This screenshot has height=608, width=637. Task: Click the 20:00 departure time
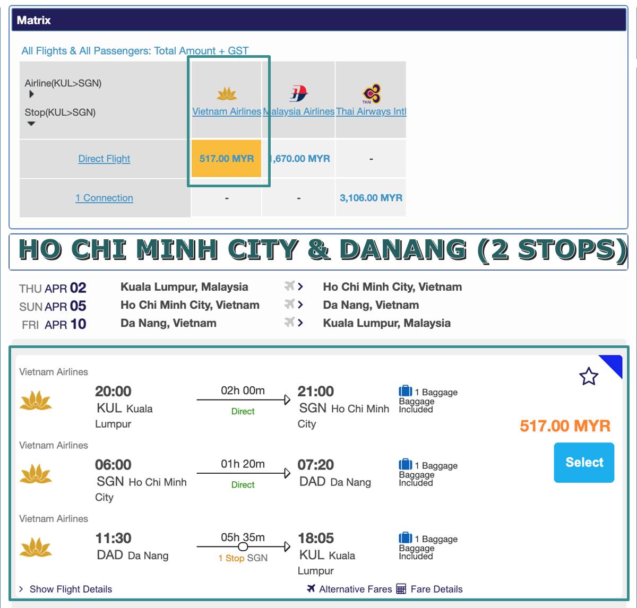pos(113,392)
